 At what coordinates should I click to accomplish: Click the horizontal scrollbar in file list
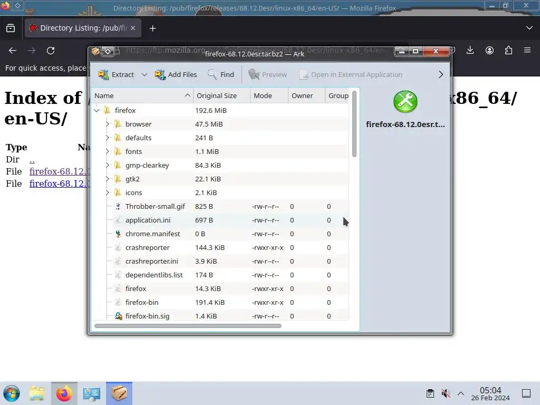pos(188,326)
